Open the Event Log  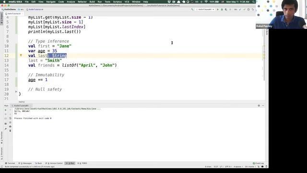[x=259, y=163]
